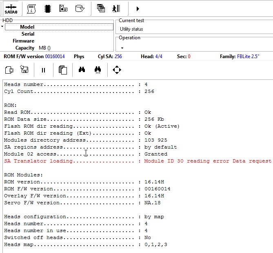This screenshot has width=273, height=253.
Task: Click the disk database icon
Action: coord(80,8)
